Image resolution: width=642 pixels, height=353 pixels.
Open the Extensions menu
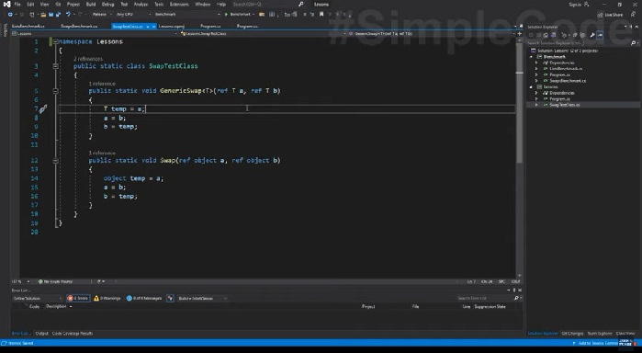point(179,4)
